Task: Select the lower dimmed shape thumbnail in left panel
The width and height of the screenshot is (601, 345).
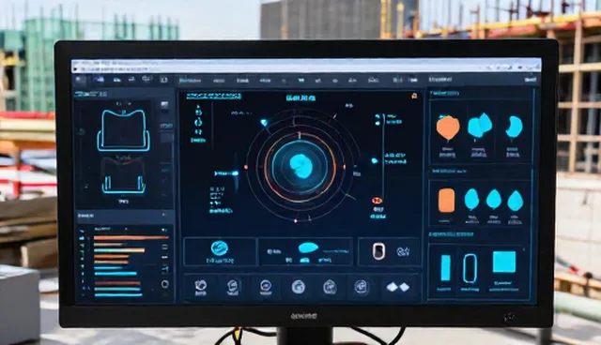Action: click(123, 175)
